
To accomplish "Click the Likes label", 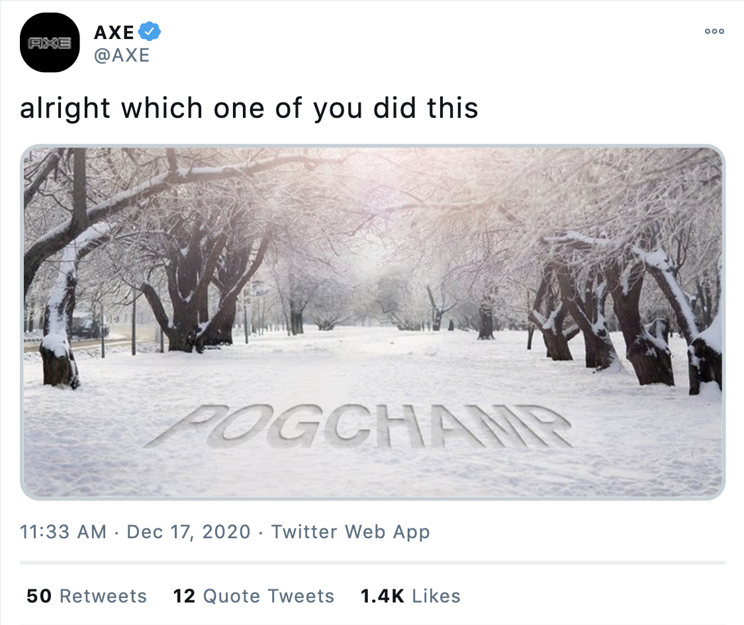I will 436,596.
